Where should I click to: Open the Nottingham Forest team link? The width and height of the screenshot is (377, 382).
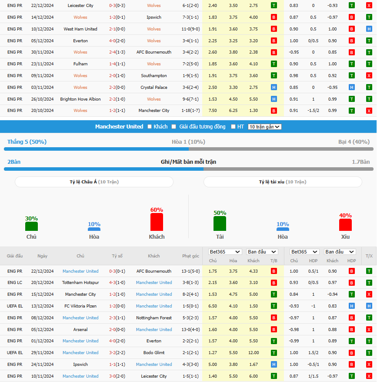(154, 318)
